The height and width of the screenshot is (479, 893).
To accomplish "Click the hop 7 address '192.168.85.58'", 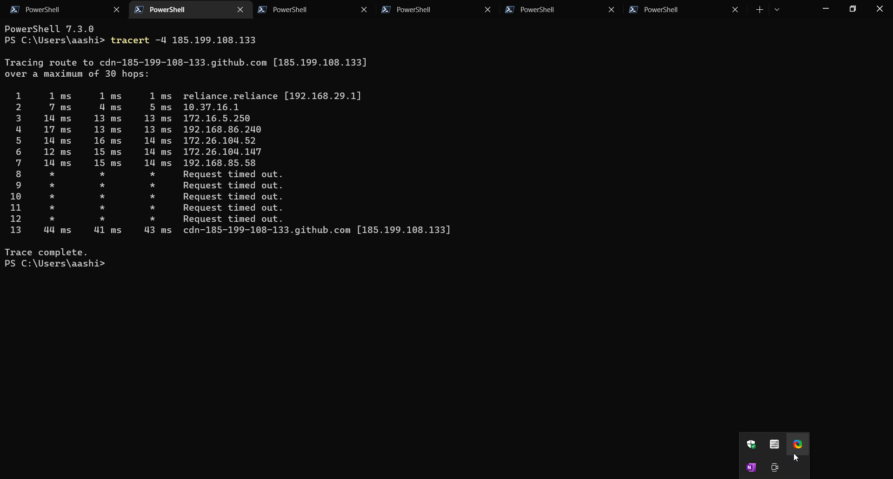I will pos(219,163).
